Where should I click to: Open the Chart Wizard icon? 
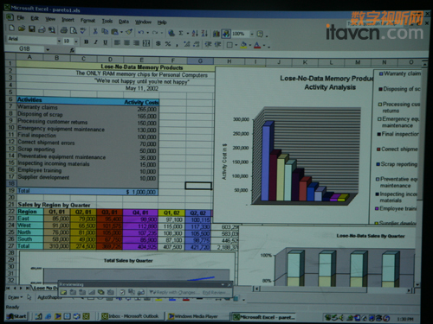pyautogui.click(x=216, y=34)
